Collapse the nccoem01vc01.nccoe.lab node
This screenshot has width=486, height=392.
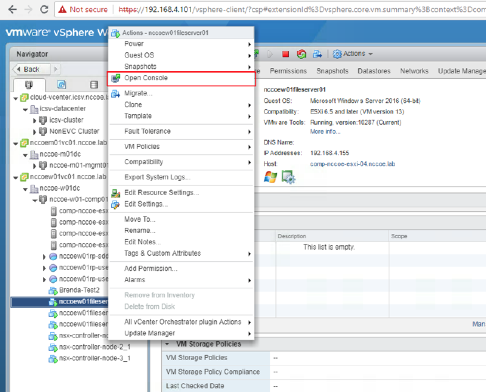point(15,144)
